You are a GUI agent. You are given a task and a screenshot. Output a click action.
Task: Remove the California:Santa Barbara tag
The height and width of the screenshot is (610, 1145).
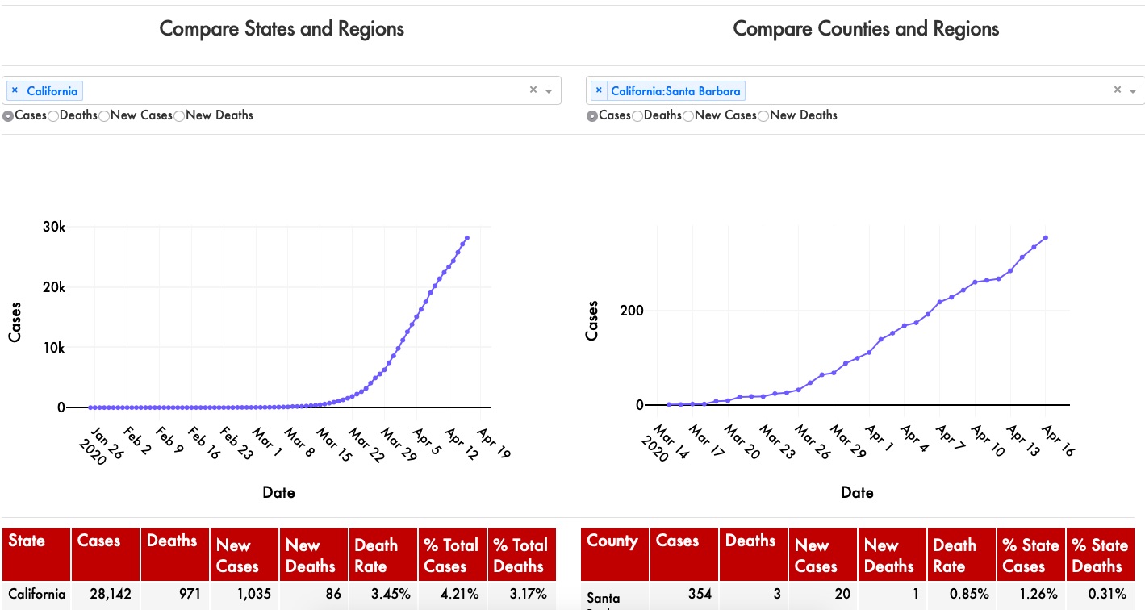[599, 90]
